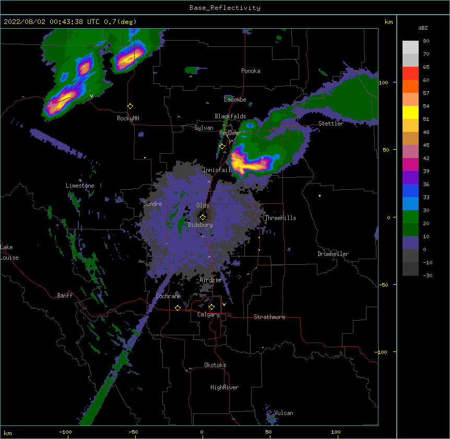Click the Vulcan label
This screenshot has height=439, width=450.
[x=283, y=413]
